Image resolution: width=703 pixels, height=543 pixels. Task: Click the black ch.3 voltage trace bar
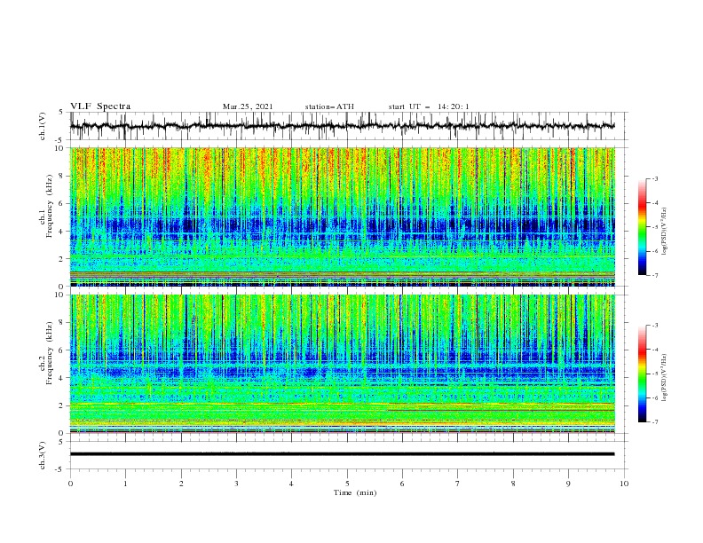pos(342,454)
